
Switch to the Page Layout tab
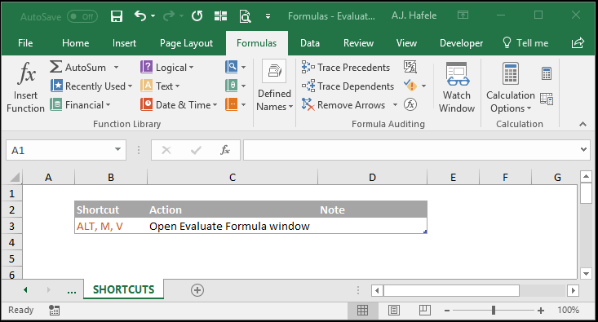(x=186, y=43)
